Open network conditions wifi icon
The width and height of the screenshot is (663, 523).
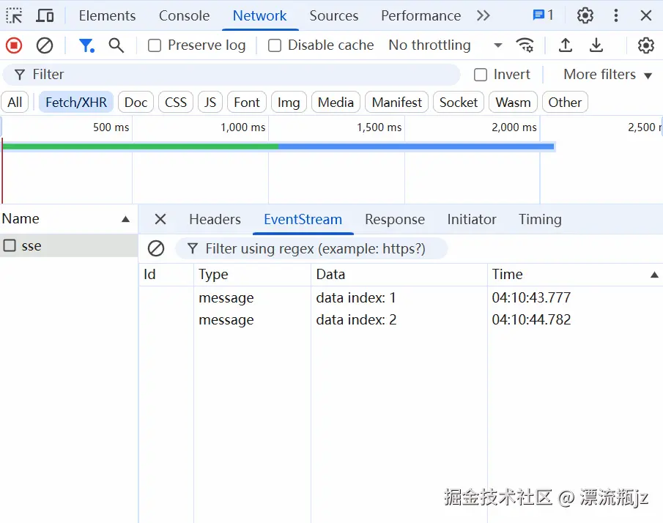point(525,45)
